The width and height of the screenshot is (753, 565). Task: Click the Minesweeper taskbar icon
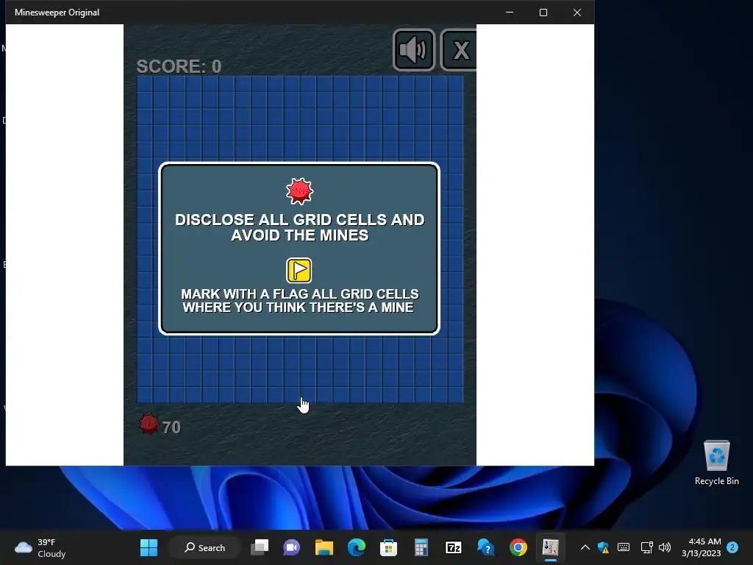coord(550,547)
